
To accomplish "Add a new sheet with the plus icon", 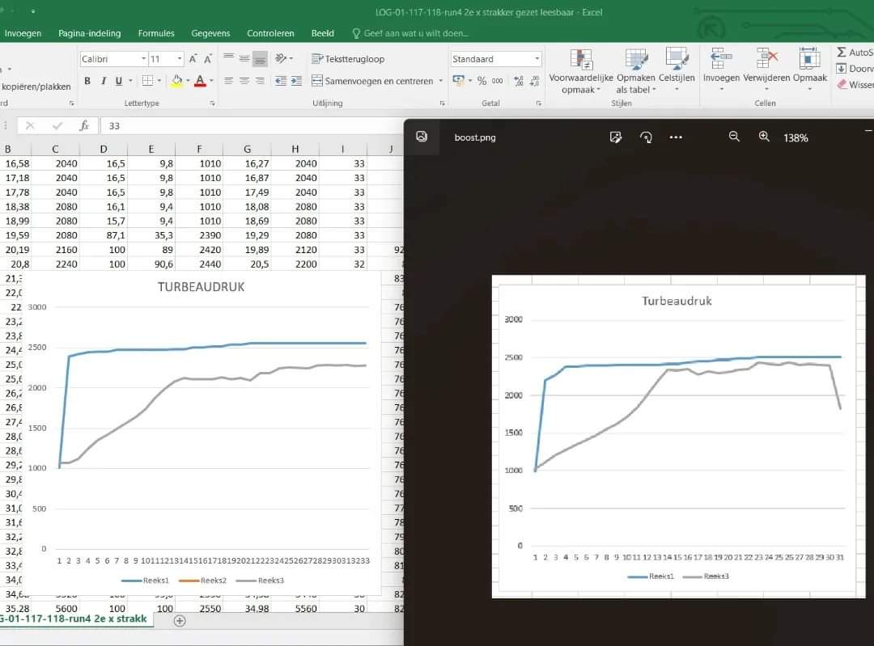I will tap(180, 621).
